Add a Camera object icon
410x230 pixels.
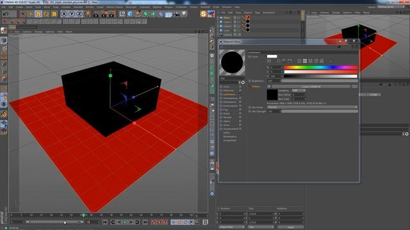coord(177,14)
